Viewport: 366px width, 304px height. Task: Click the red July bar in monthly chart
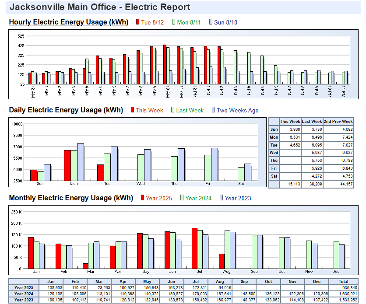194,248
